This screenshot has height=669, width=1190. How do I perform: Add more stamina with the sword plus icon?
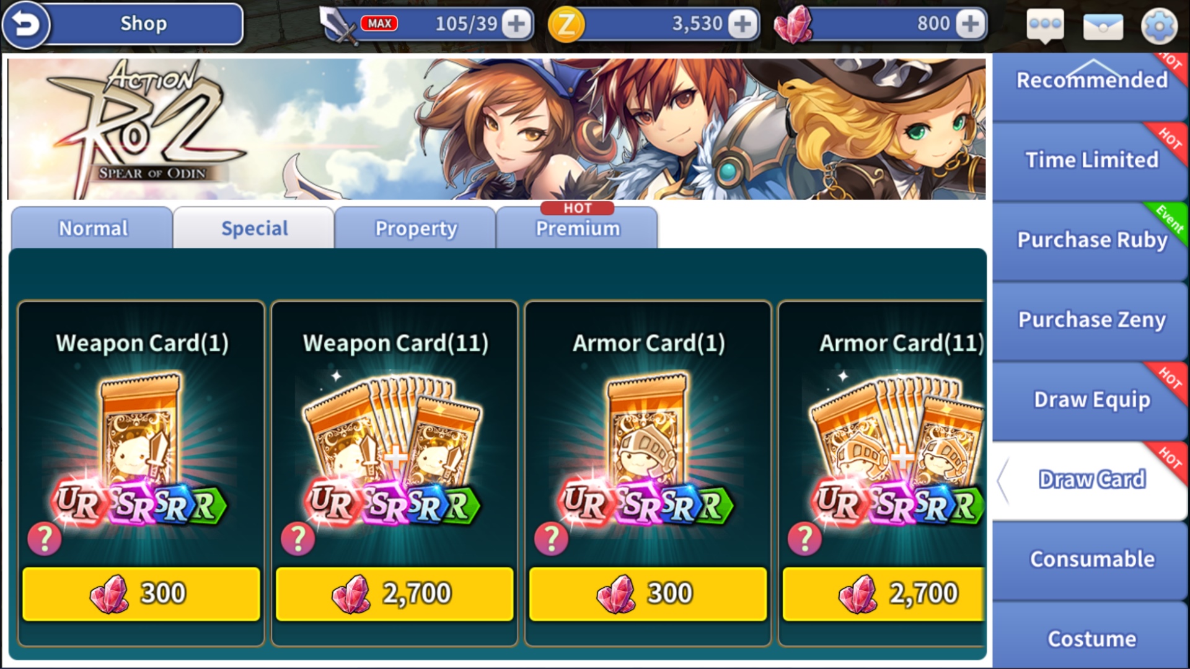tap(516, 24)
